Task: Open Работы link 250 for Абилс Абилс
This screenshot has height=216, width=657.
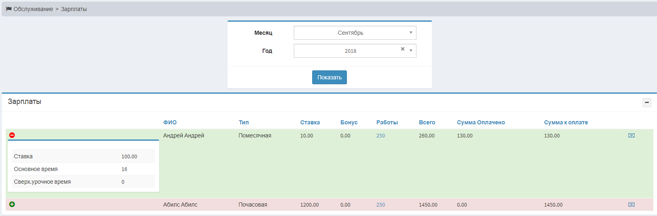Action: click(380, 205)
